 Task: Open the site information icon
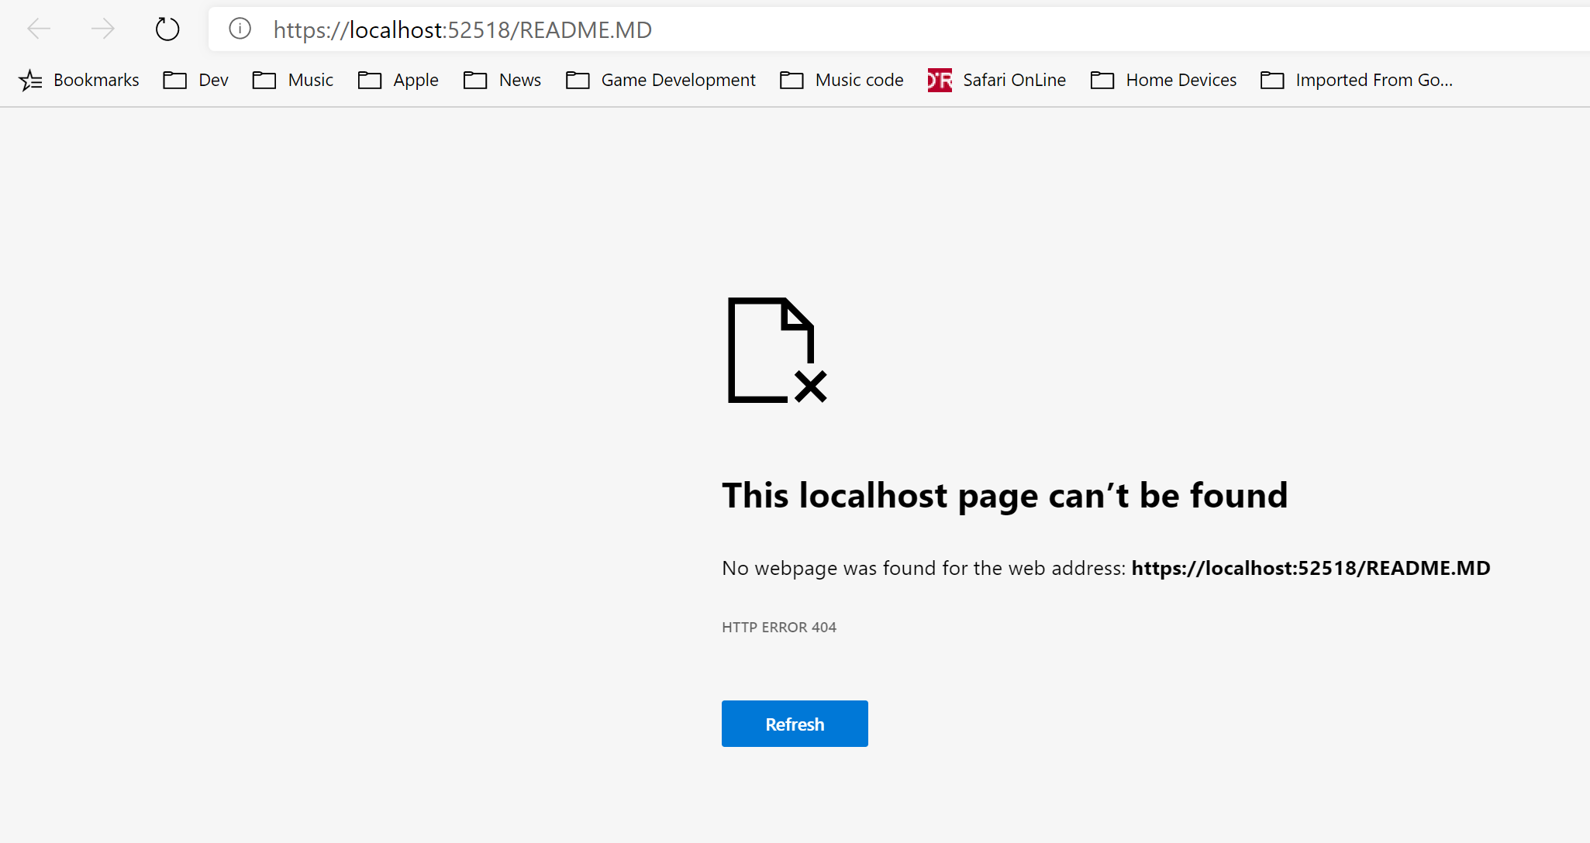pos(240,29)
